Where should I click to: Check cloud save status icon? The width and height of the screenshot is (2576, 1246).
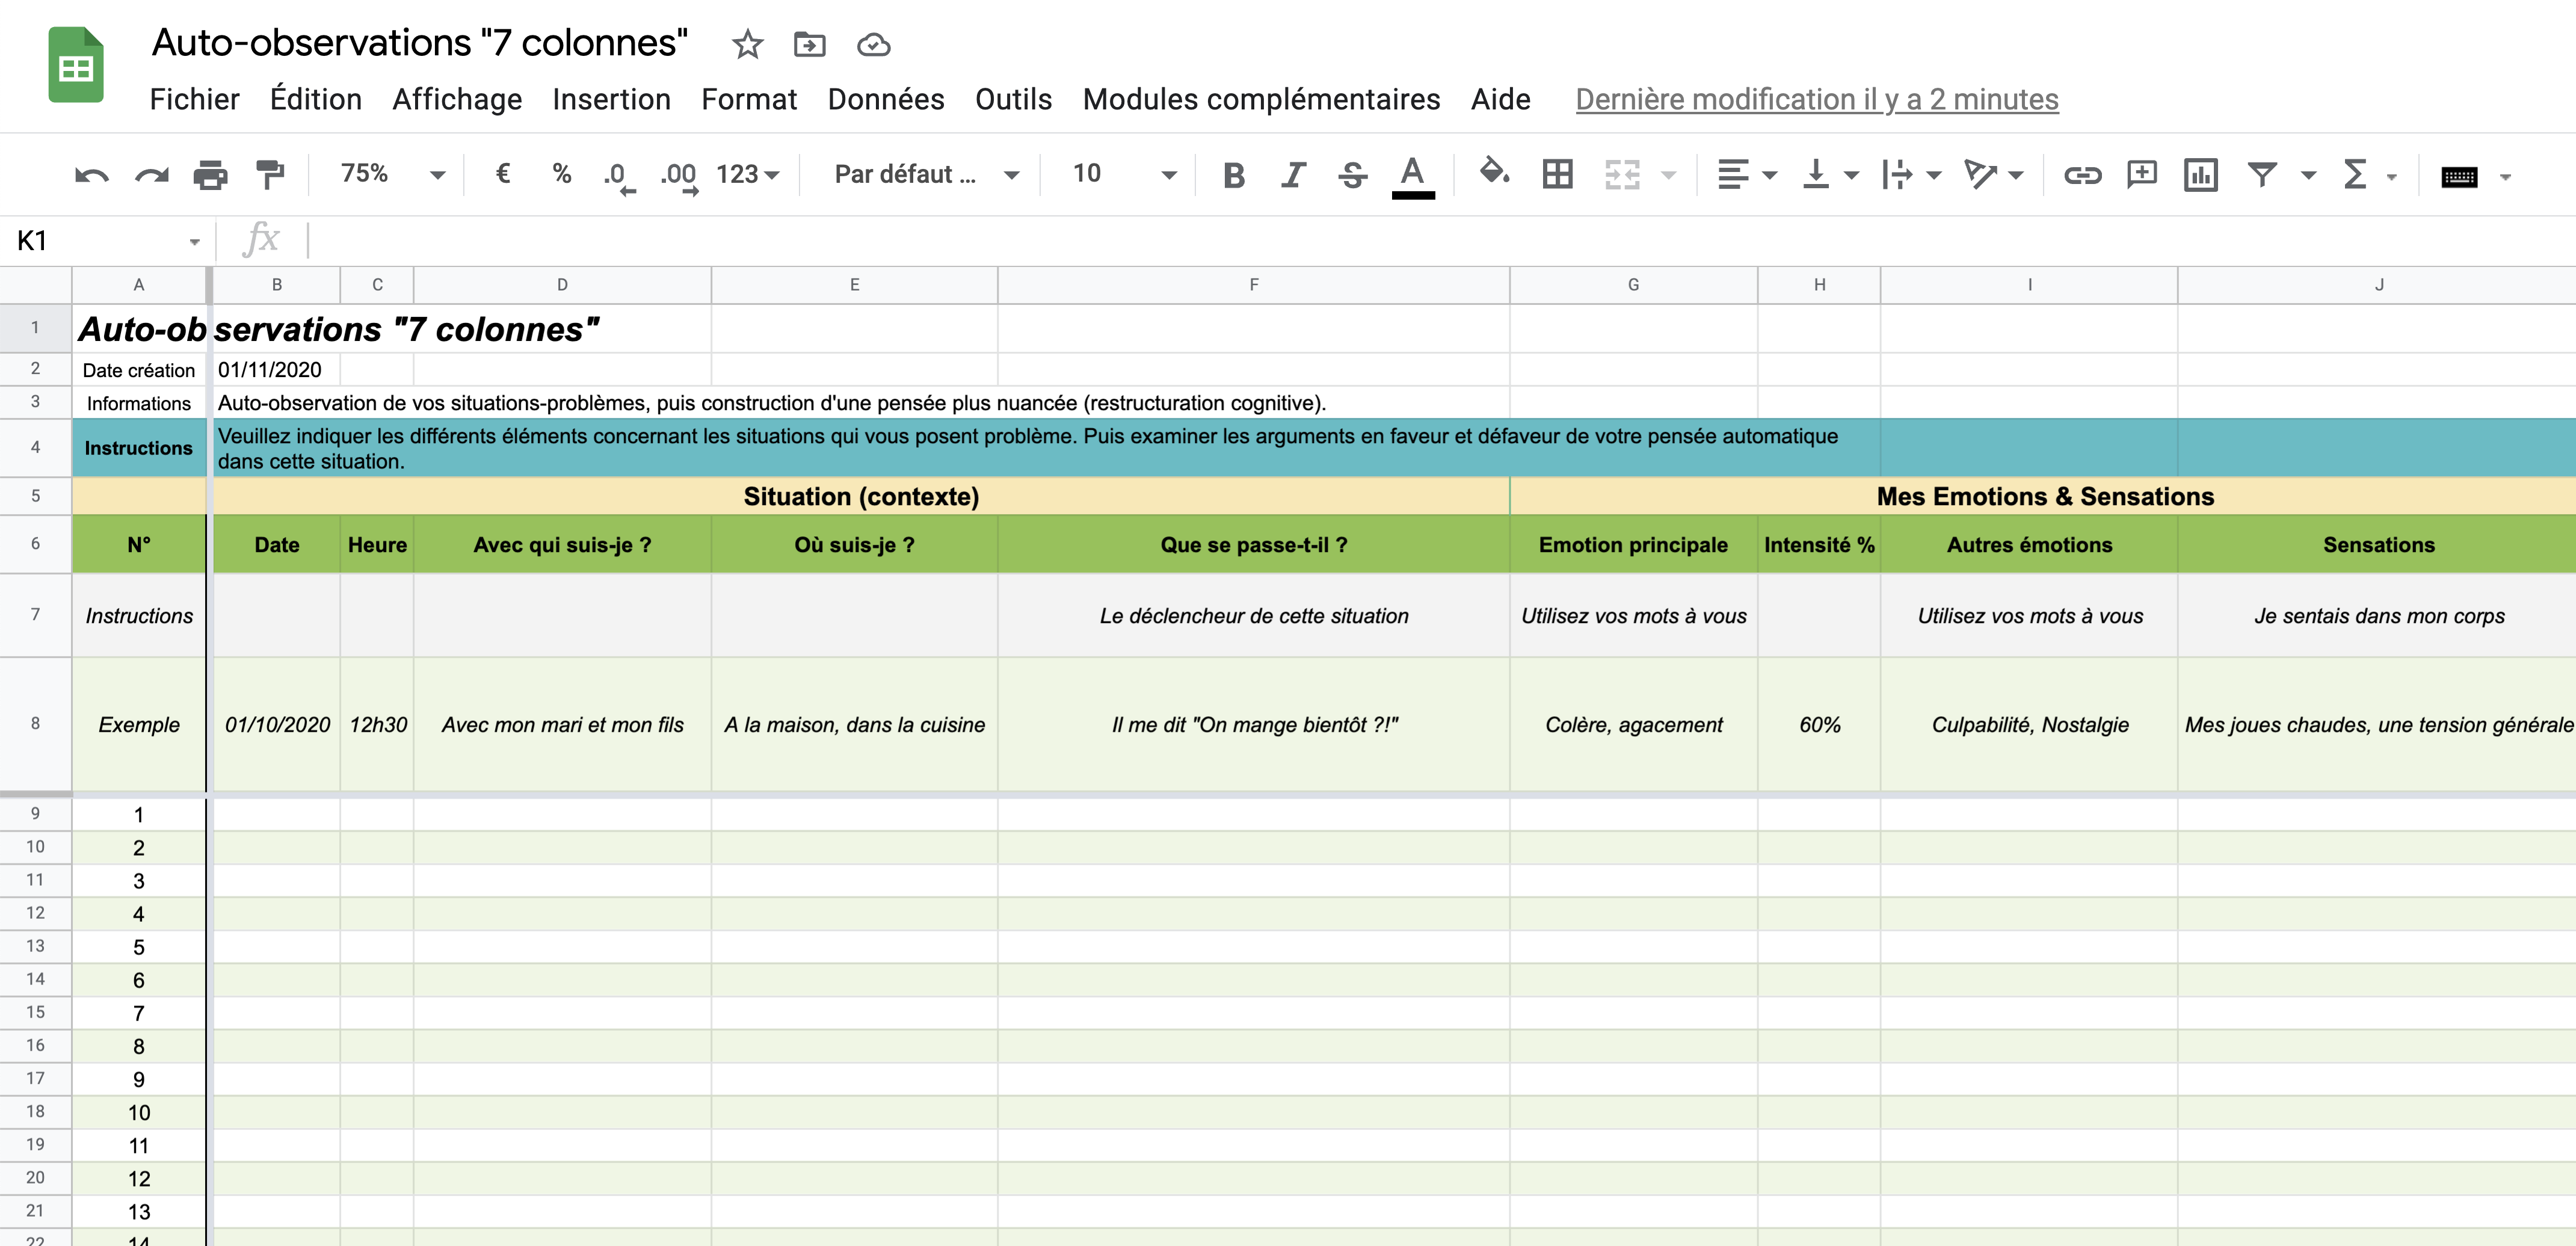(873, 44)
